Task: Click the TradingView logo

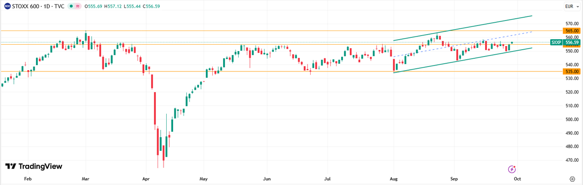Action: tap(34, 166)
